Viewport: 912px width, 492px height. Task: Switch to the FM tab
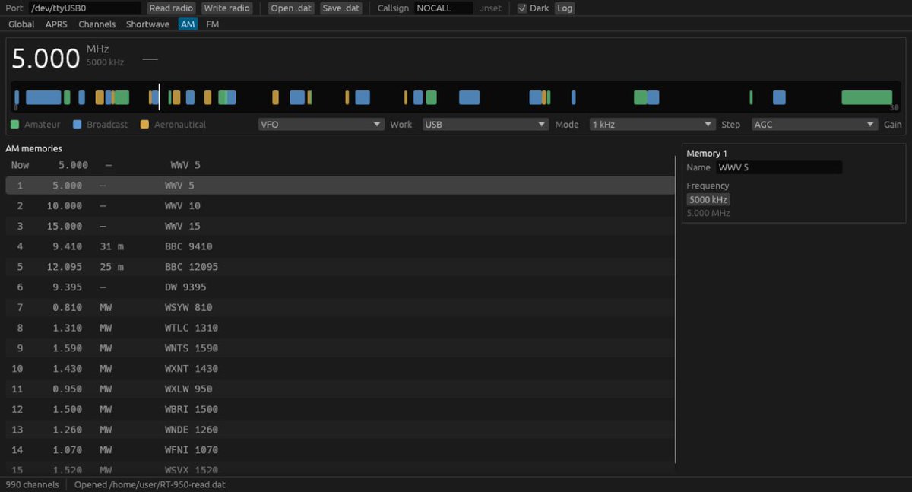(213, 24)
